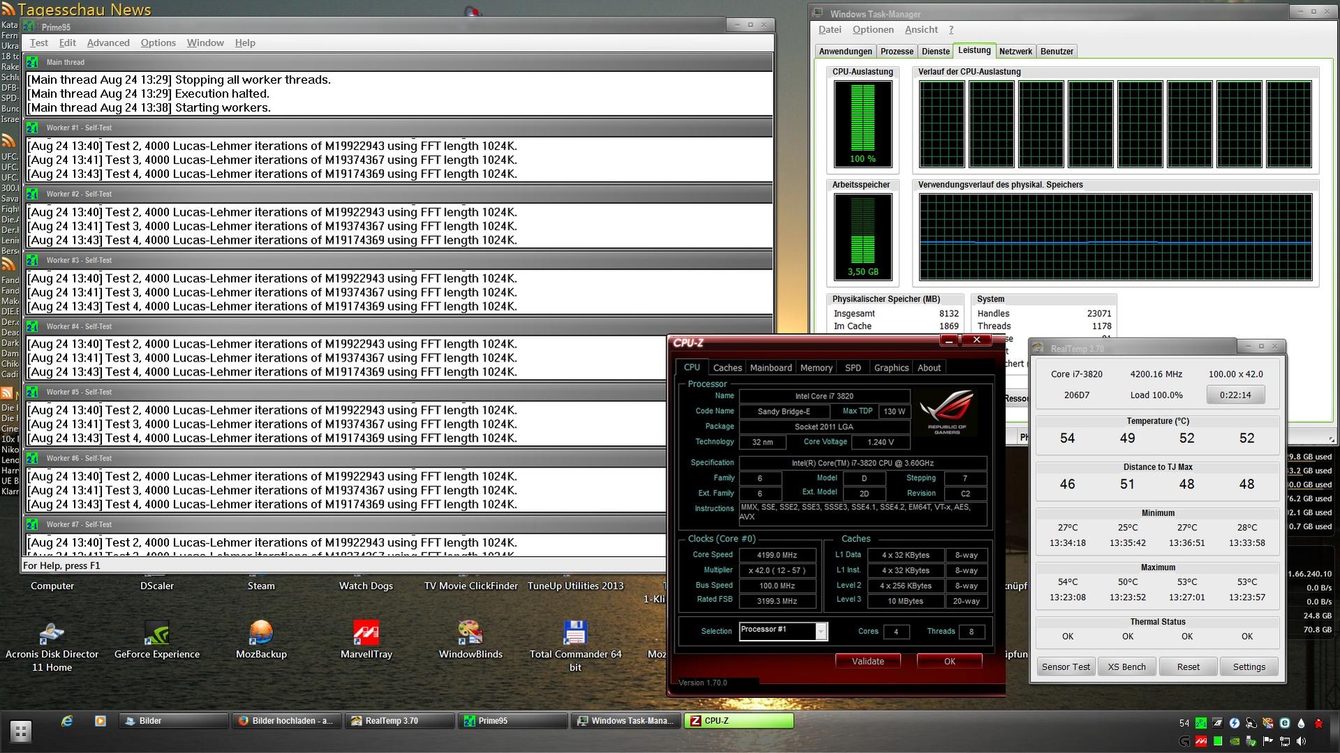Open the Ansicht menu in Task-Manager

point(921,29)
